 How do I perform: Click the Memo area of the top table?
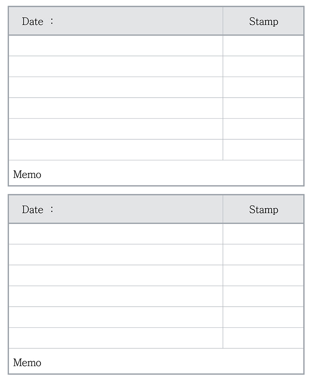click(156, 173)
